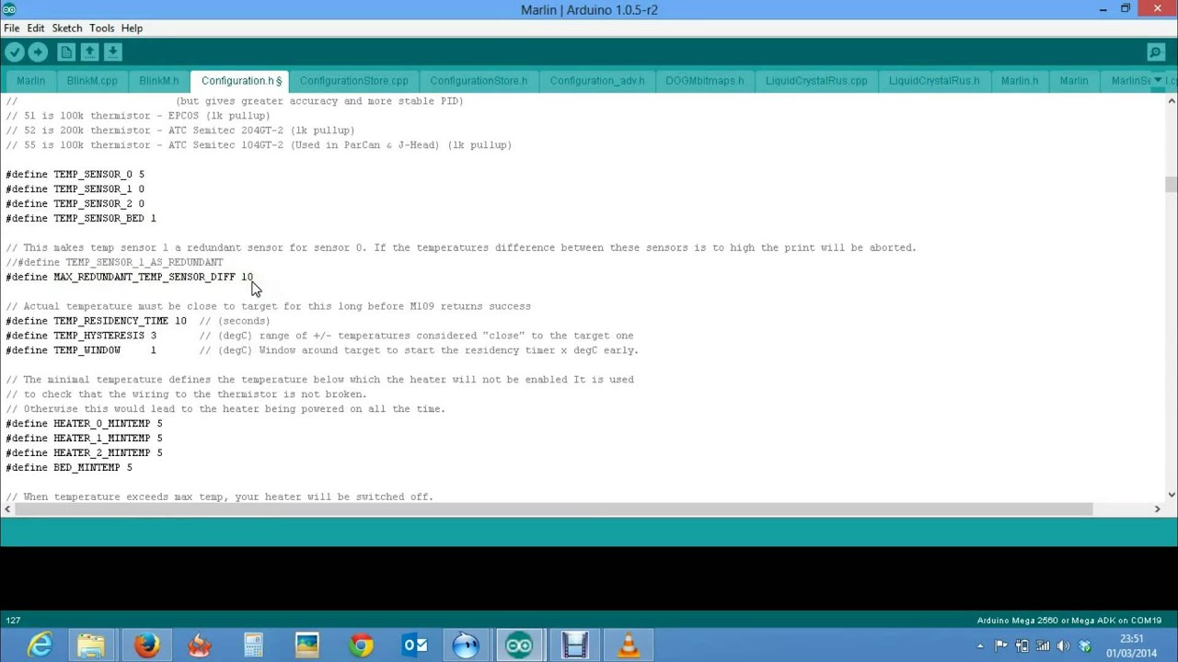Switch to the ConfigurationStore.h tab

479,81
